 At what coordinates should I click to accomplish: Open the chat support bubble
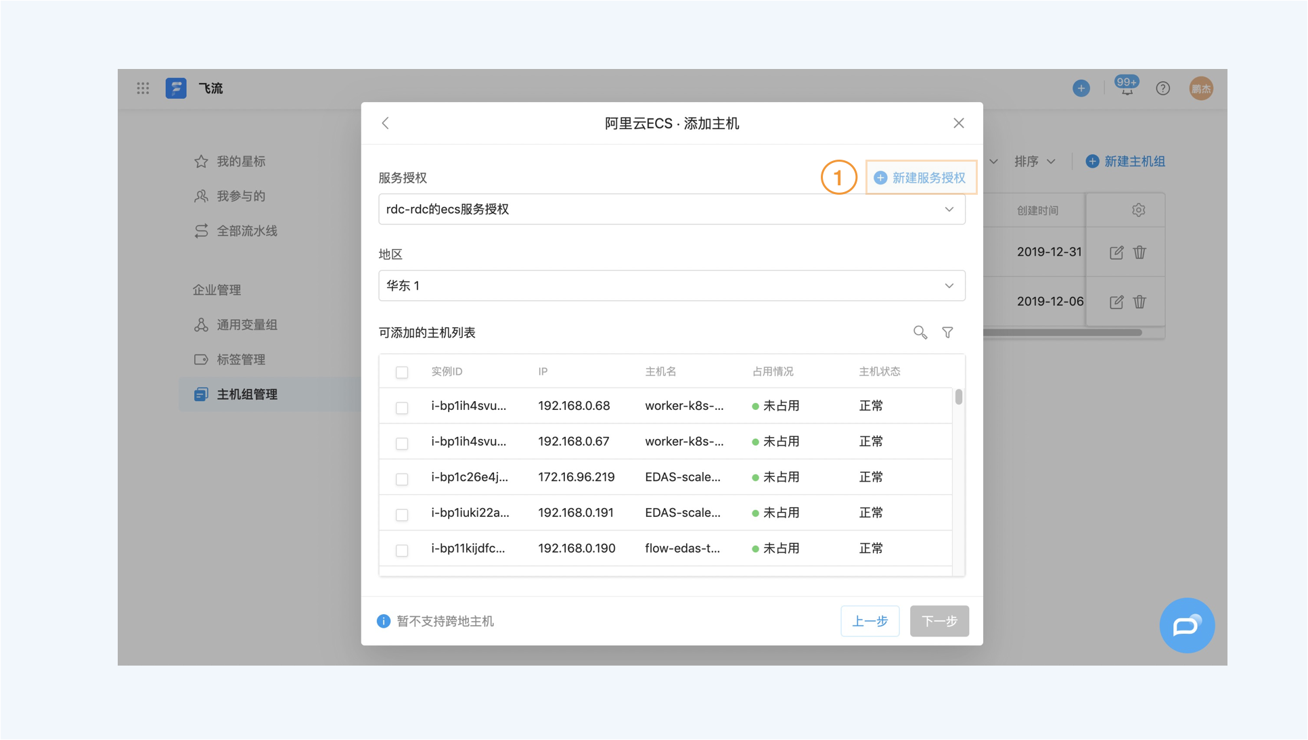(x=1187, y=625)
